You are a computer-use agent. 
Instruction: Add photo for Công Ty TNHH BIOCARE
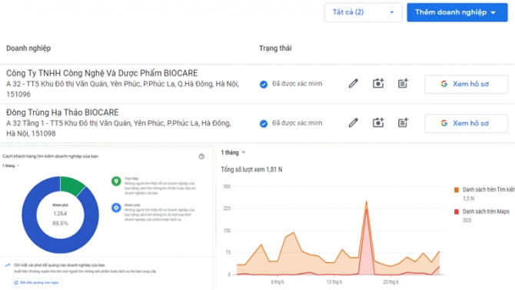(378, 84)
